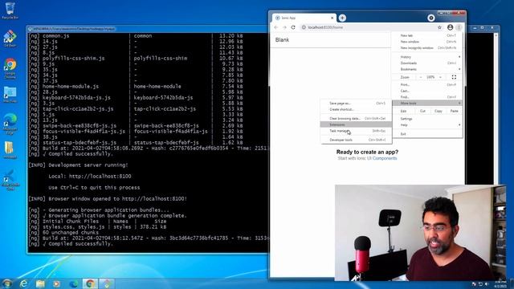Click Cut in Edit row
The image size is (514, 289).
pos(422,111)
